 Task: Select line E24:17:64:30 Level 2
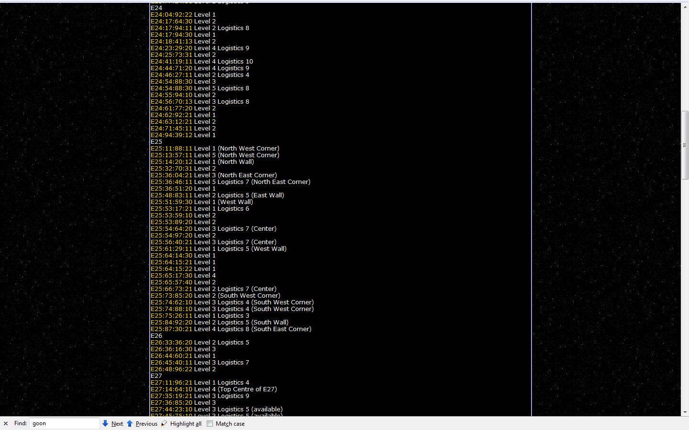[x=183, y=21]
